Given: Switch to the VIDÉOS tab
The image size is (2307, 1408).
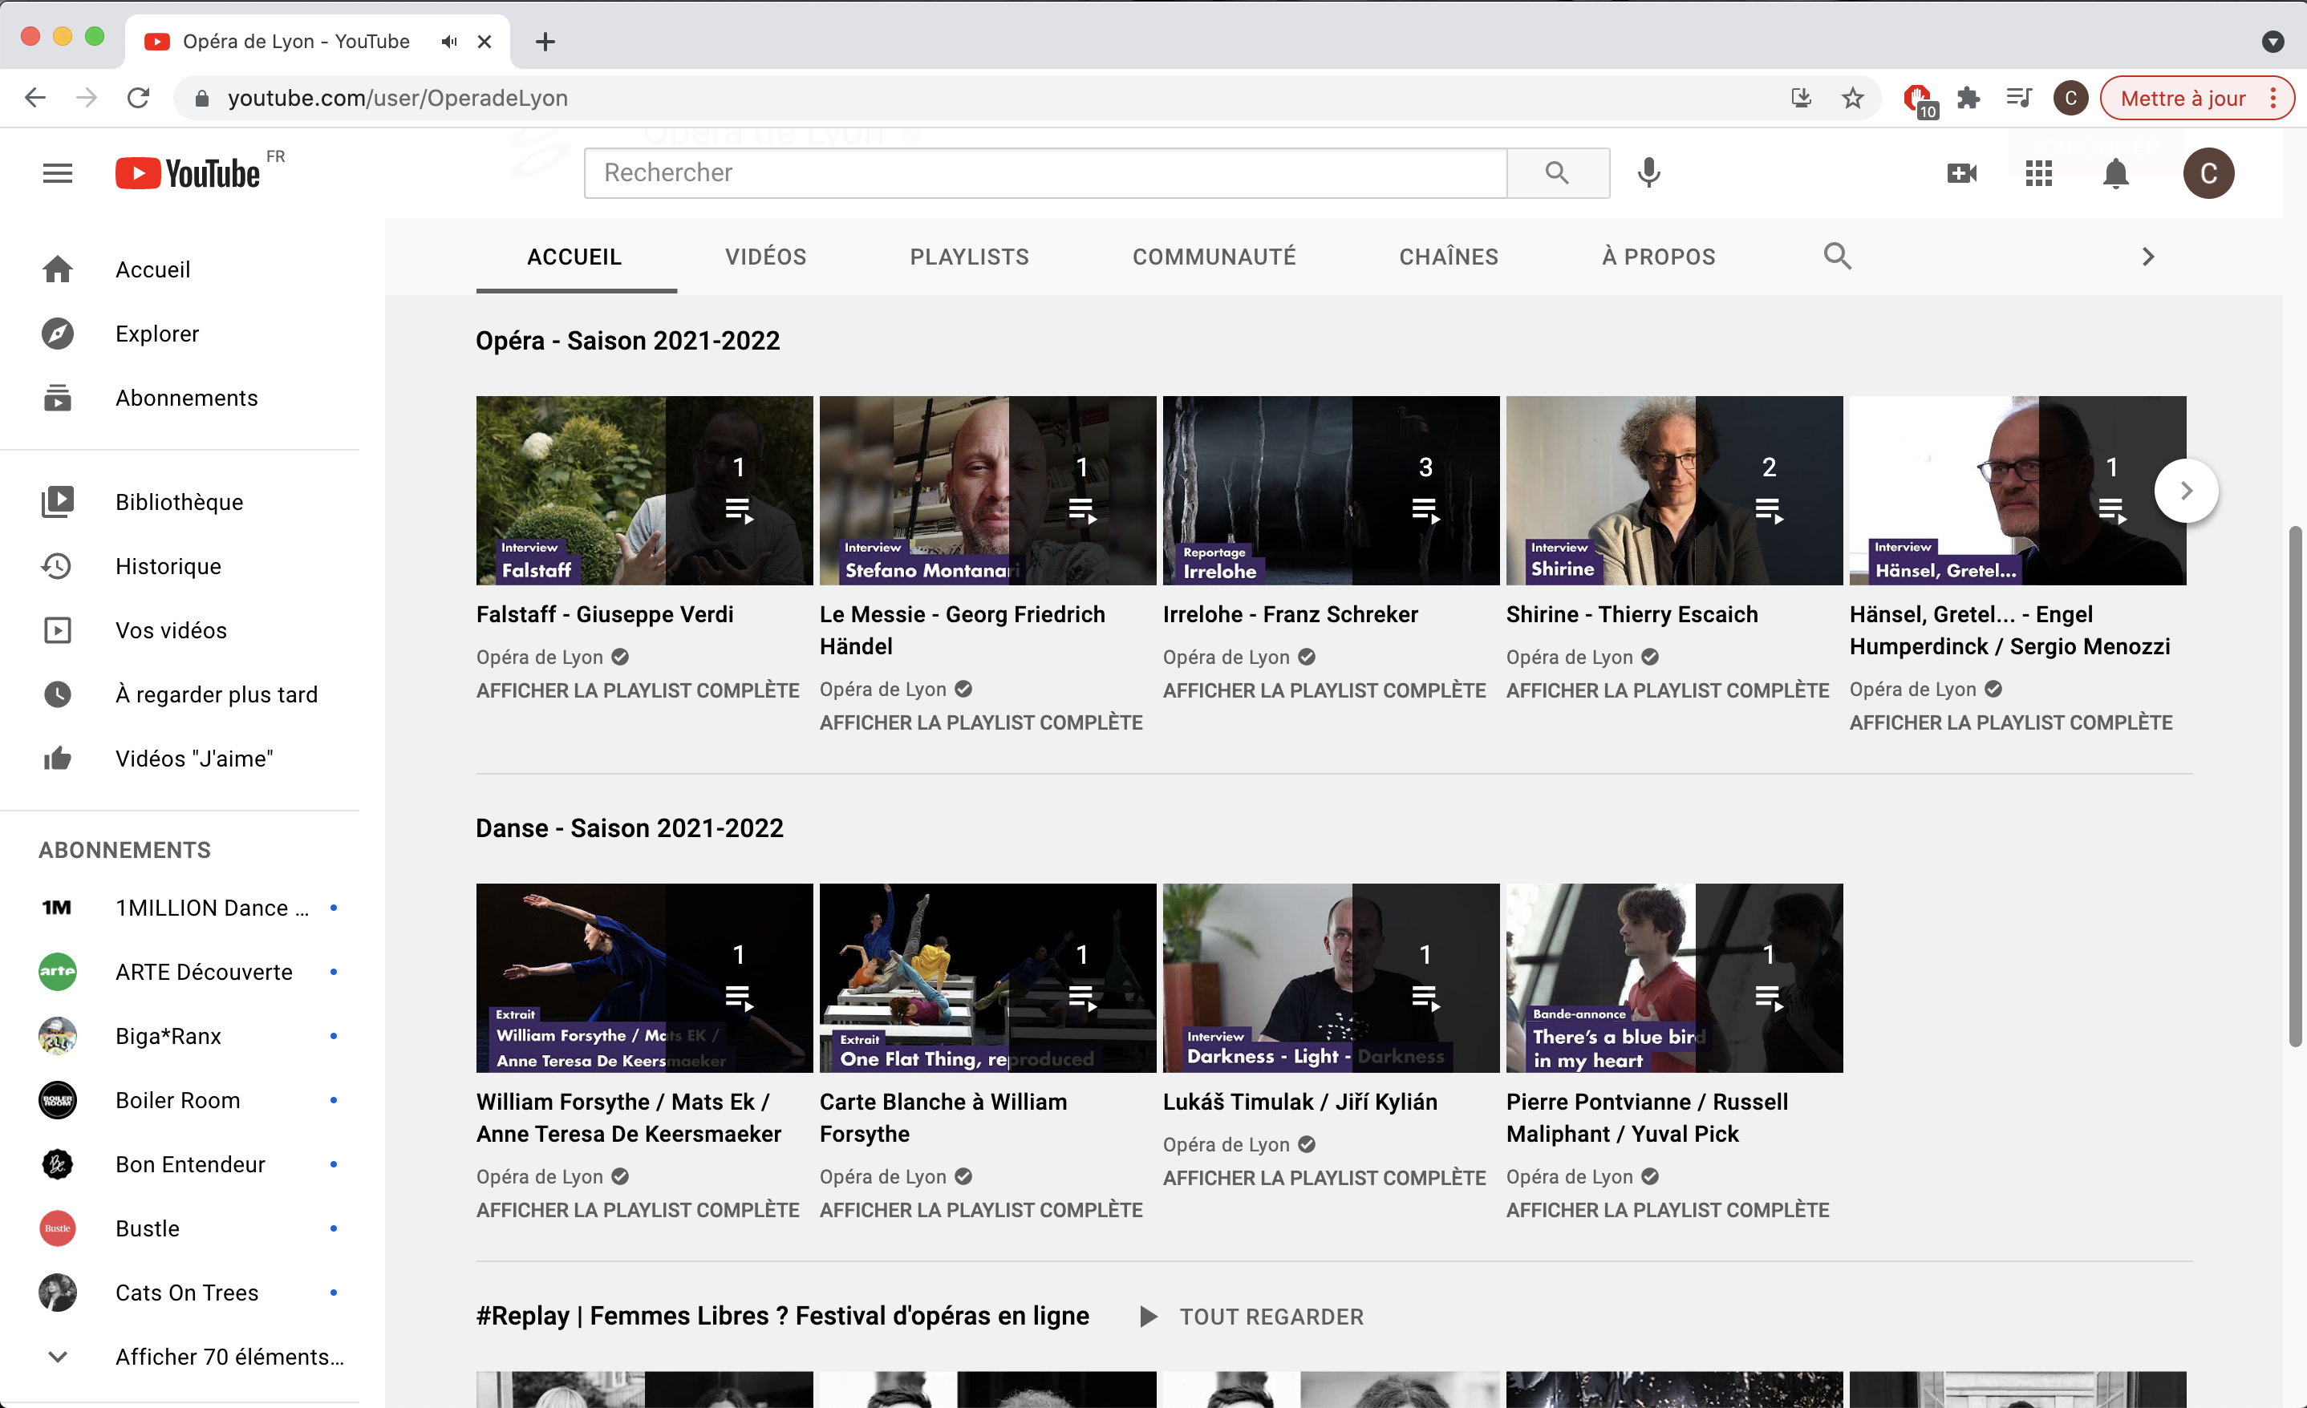Looking at the screenshot, I should 765,257.
